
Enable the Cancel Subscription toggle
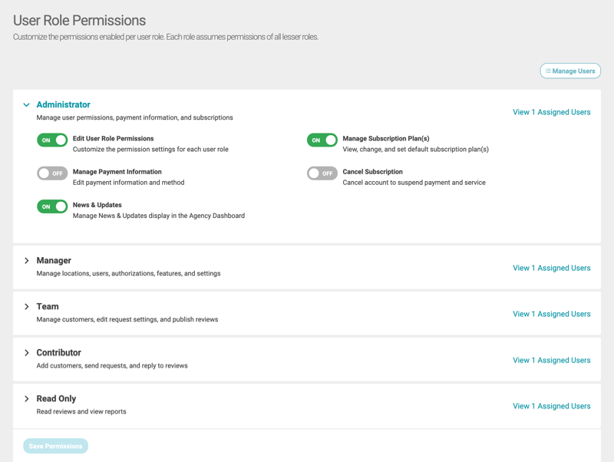click(322, 173)
